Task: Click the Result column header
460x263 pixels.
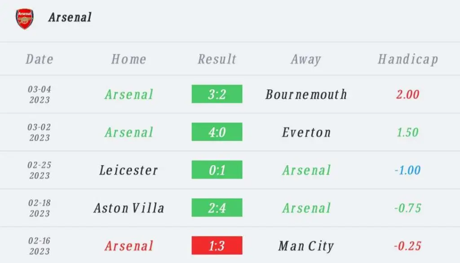Action: pos(217,59)
